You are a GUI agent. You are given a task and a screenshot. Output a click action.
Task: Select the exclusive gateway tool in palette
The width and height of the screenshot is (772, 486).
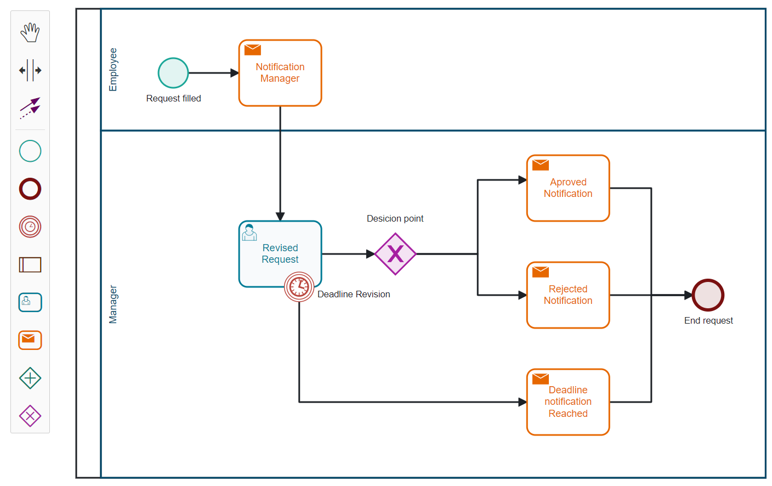coord(30,416)
